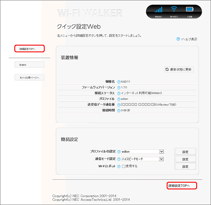Click the WiMAX signal strength icon
This screenshot has height=205, width=211.
[x=159, y=10]
